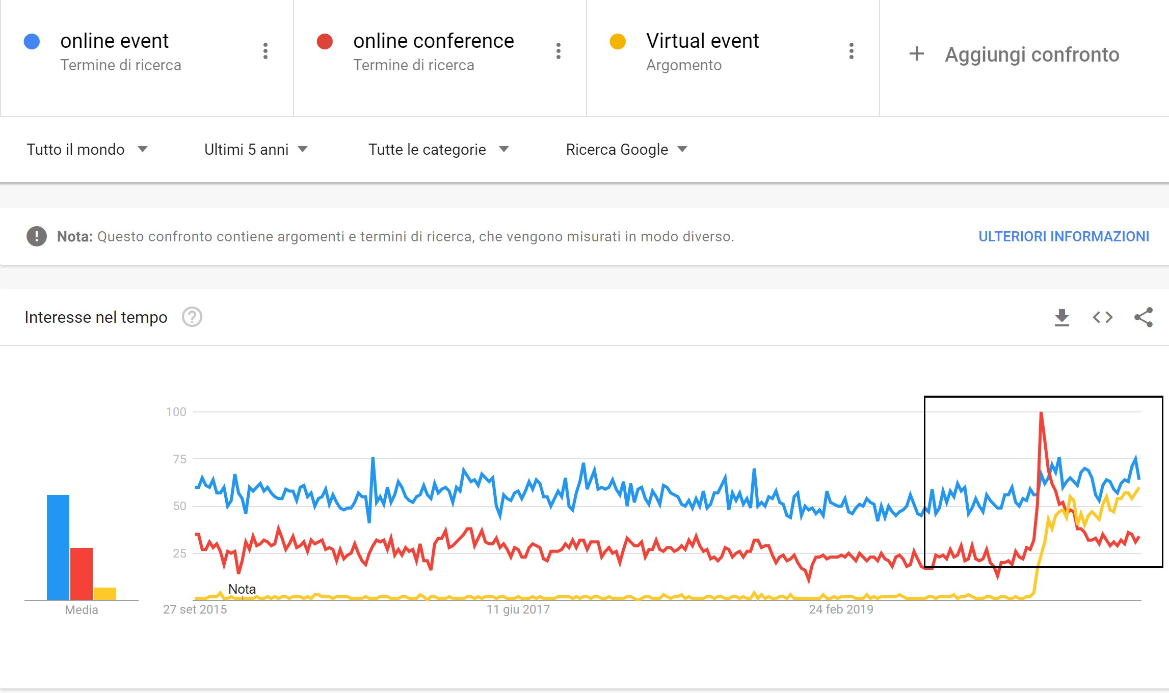This screenshot has width=1169, height=693.
Task: Click the plus icon to add comparison
Action: (x=917, y=53)
